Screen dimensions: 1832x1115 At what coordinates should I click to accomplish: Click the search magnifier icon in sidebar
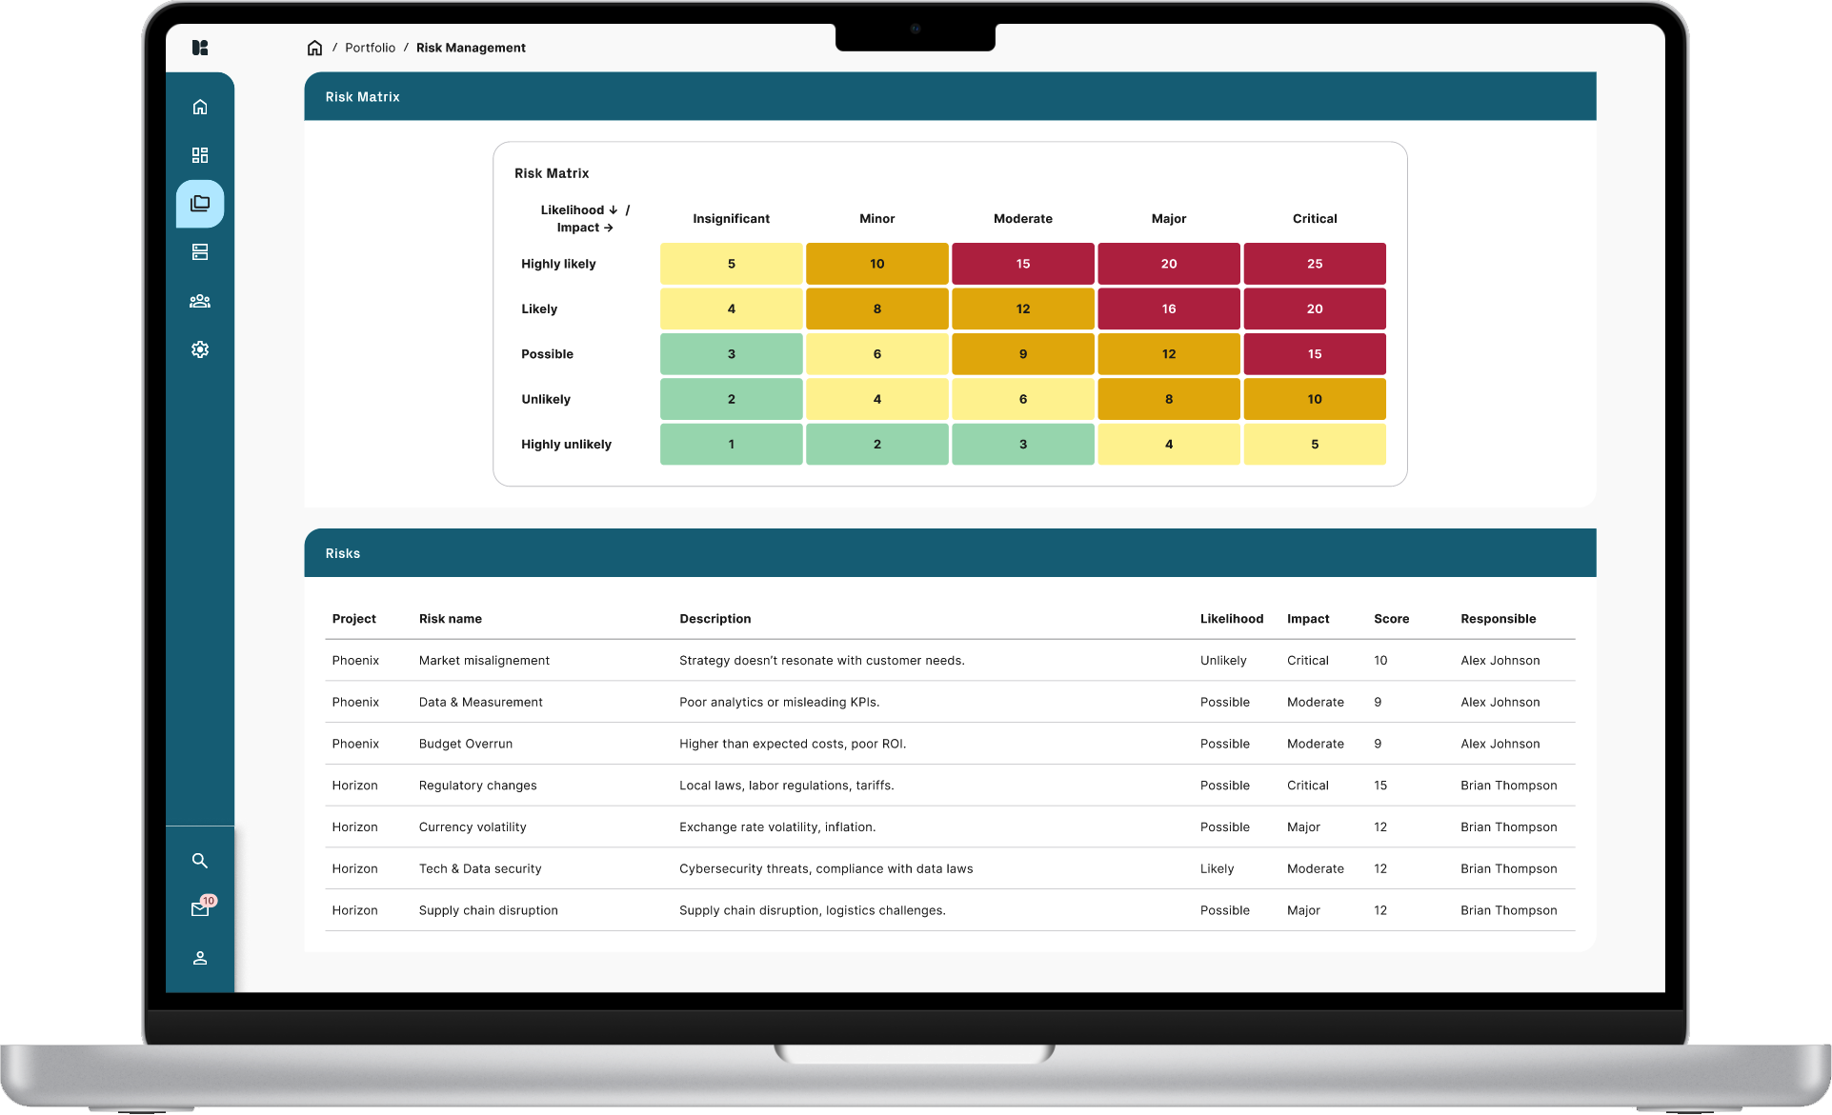pyautogui.click(x=200, y=861)
